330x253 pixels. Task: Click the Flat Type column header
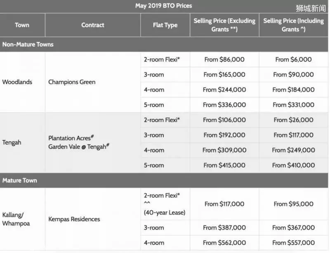pos(165,25)
